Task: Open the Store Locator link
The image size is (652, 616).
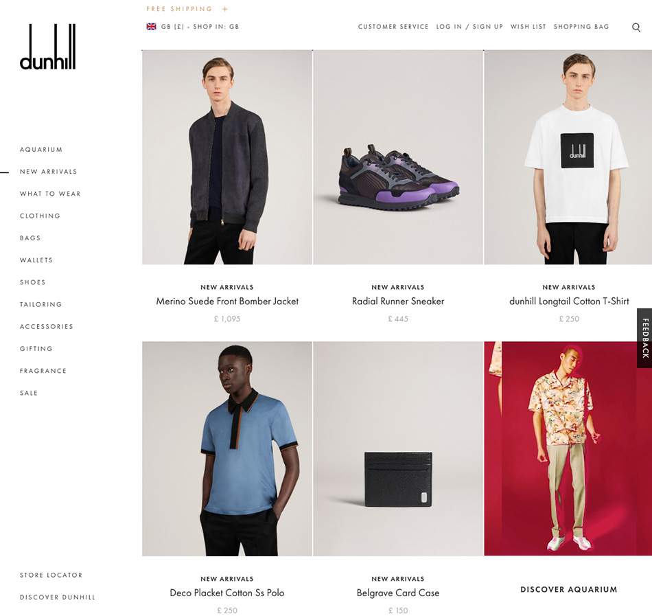Action: point(51,575)
